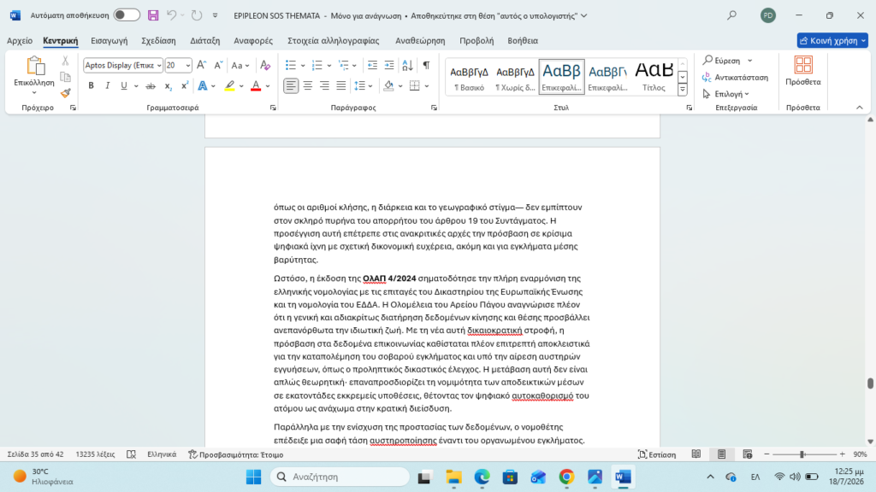876x492 pixels.
Task: Increase font size with the larger A icon
Action: (202, 65)
